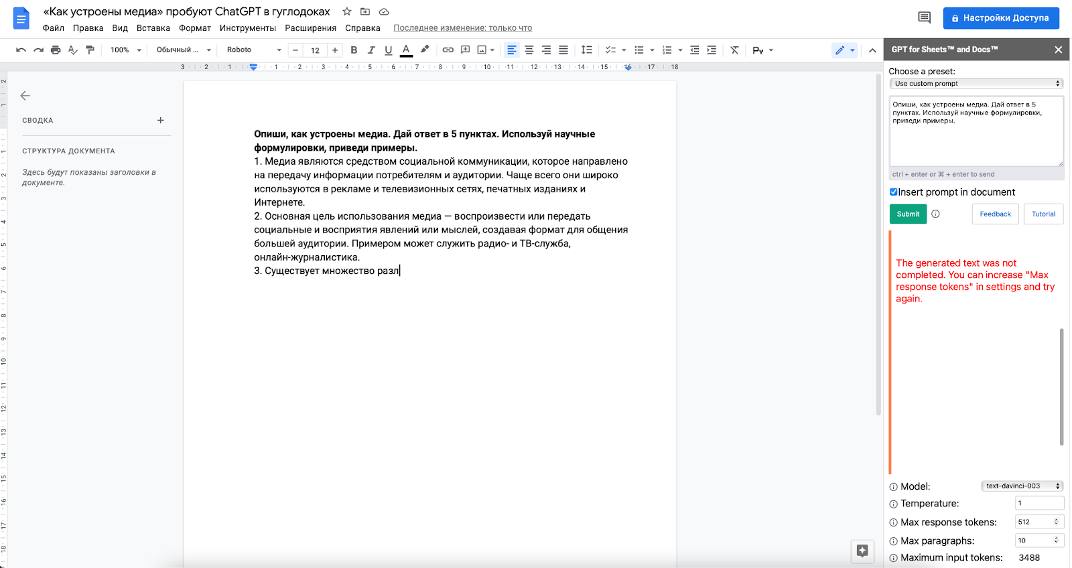Align text left

pyautogui.click(x=512, y=50)
